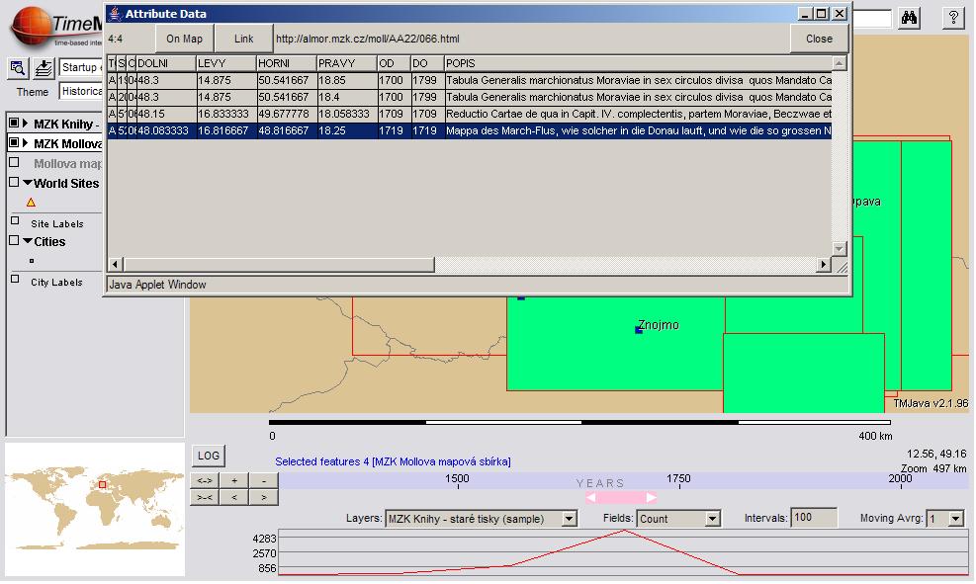
Task: Click the table scroll left arrow
Action: 115,264
